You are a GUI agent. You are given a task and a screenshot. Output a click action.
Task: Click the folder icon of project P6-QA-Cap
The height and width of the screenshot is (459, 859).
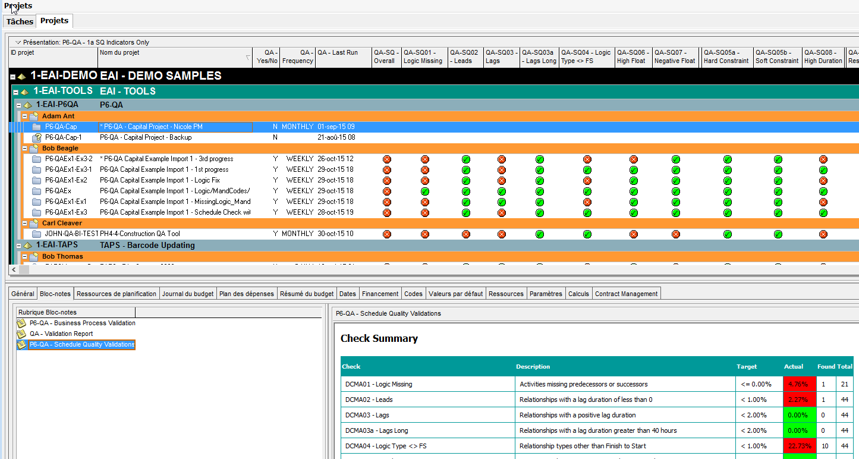click(x=37, y=127)
